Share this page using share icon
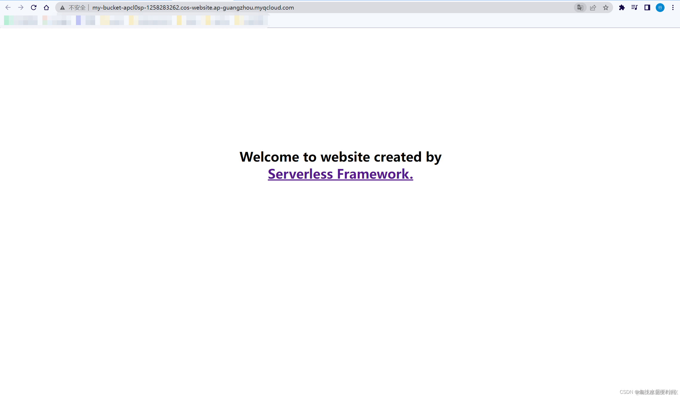Image resolution: width=680 pixels, height=397 pixels. 593,7
